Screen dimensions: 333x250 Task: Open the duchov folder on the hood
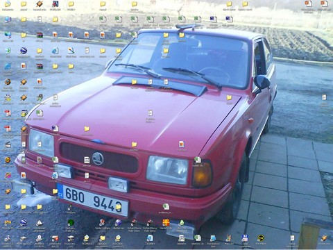click(x=134, y=144)
